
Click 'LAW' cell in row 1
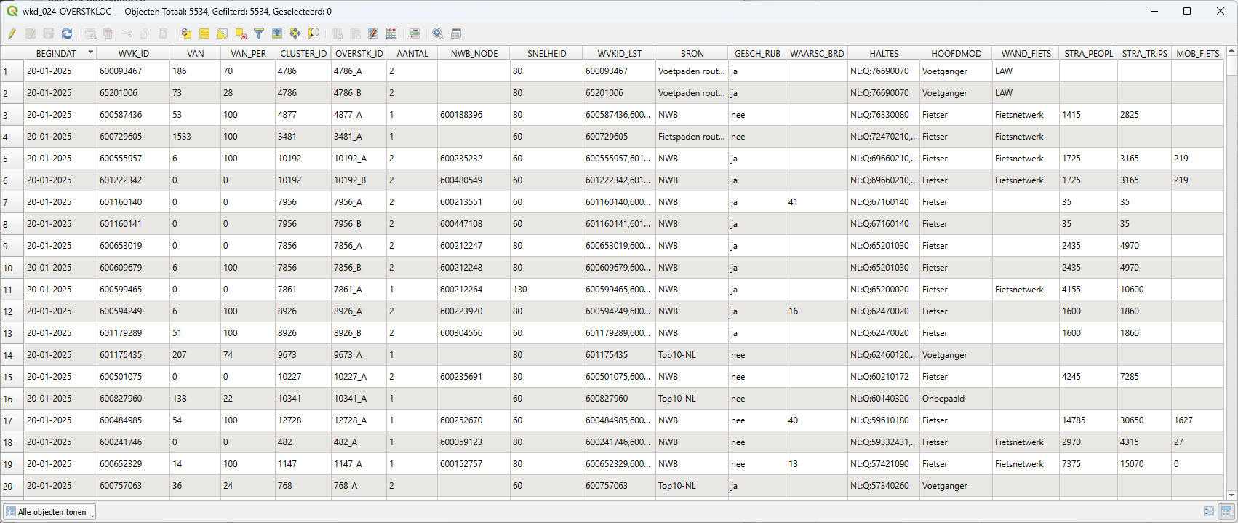tap(1026, 71)
